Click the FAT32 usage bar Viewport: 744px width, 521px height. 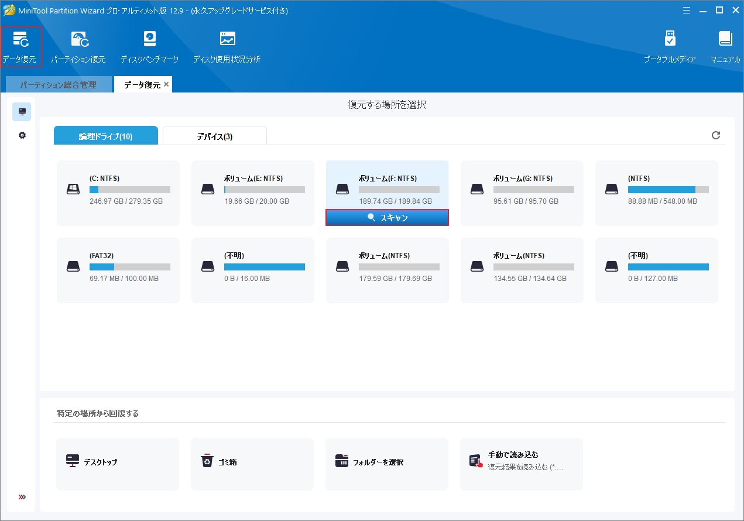pos(130,267)
